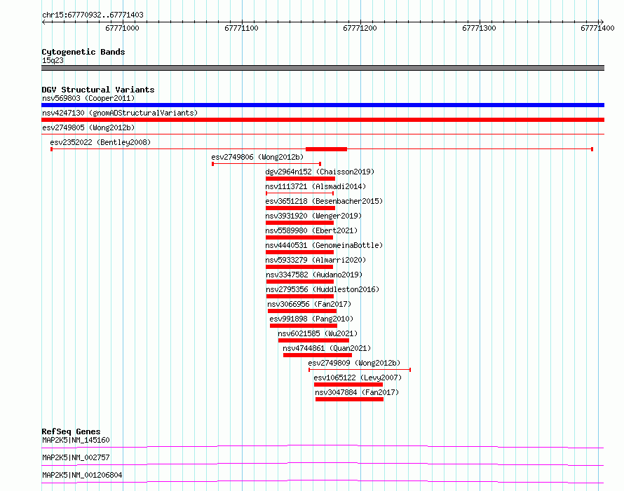Click the 67771100 ruler position
624x491 pixels.
[241, 28]
